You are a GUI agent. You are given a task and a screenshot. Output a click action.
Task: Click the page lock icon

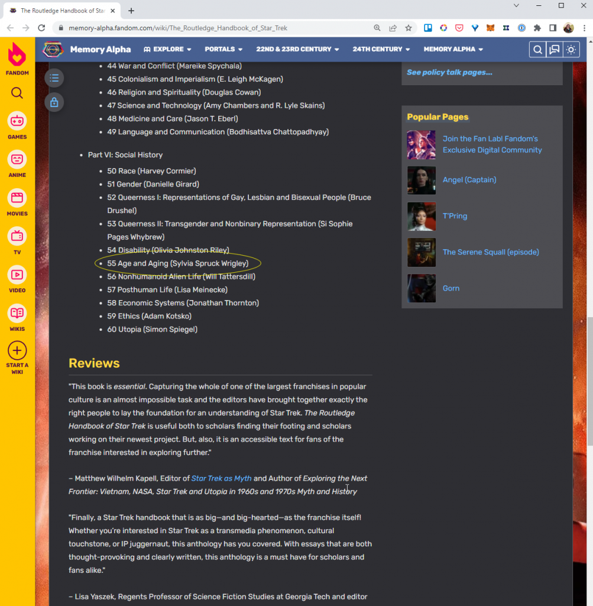coord(54,102)
